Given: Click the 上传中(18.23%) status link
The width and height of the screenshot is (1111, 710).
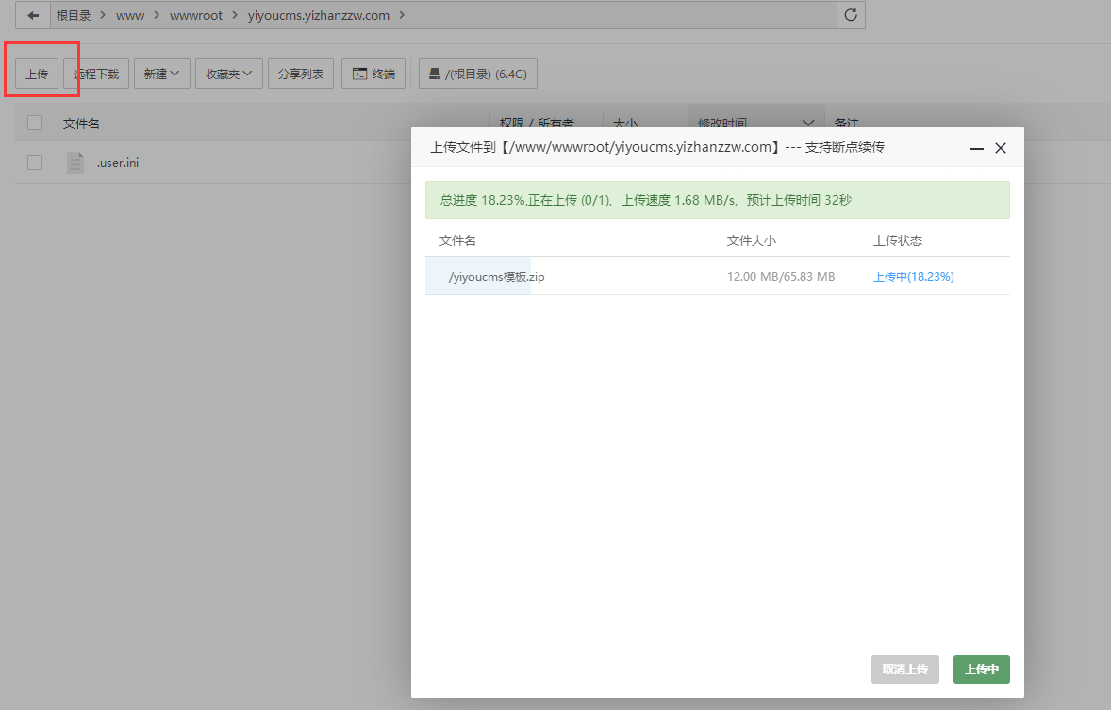Looking at the screenshot, I should [913, 276].
